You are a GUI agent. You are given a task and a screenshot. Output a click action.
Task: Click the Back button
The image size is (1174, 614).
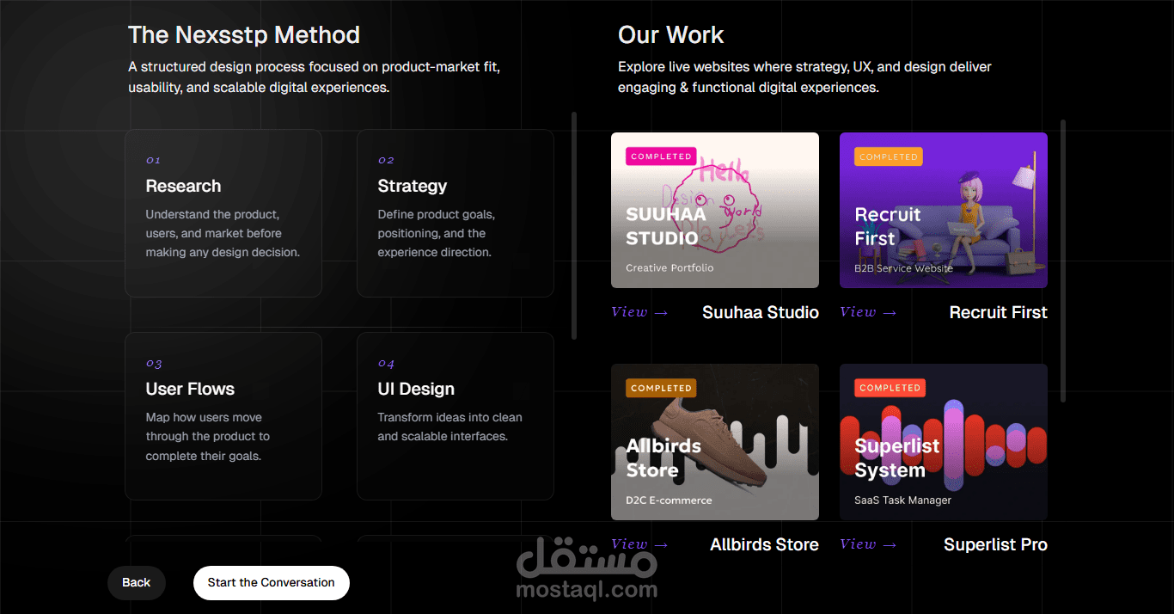(136, 582)
